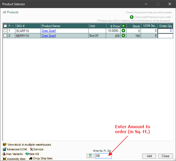
Task: Click the Enter Sq. Ft. Qty input field
Action: 103,156
